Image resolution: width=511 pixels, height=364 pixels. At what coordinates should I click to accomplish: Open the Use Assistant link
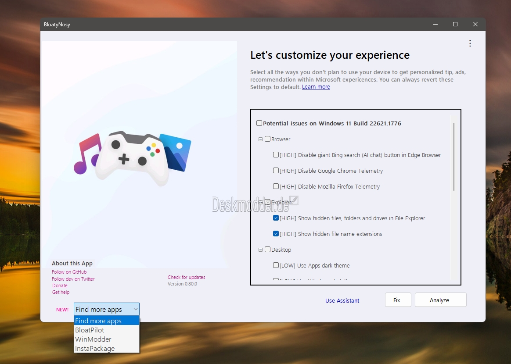point(342,300)
